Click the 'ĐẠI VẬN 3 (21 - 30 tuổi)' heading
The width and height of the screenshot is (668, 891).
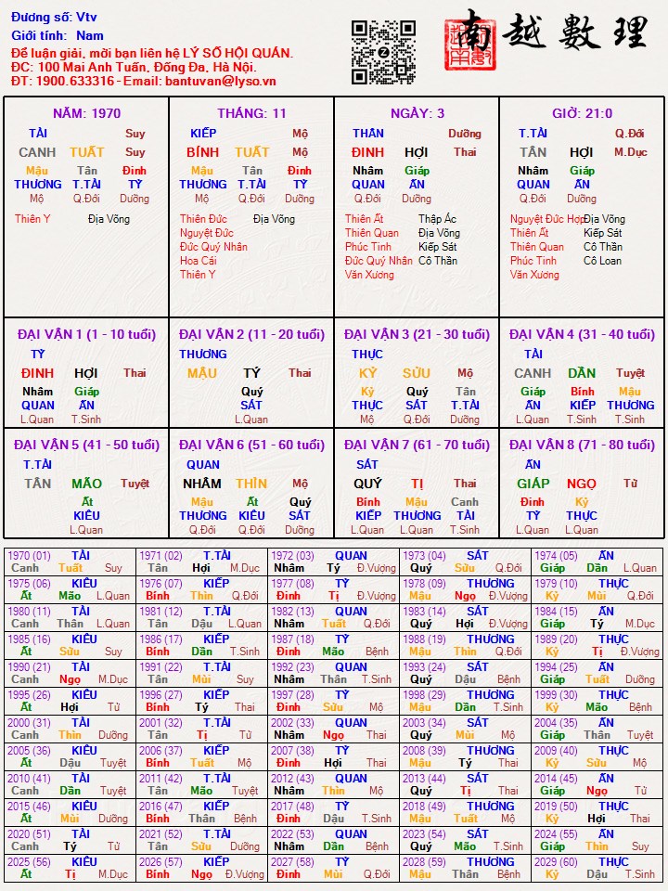[x=417, y=334]
